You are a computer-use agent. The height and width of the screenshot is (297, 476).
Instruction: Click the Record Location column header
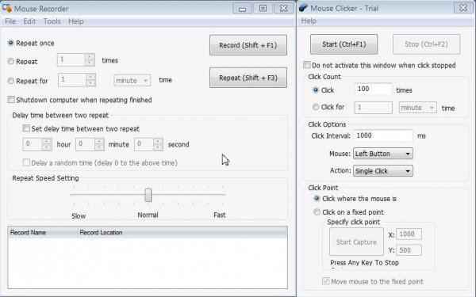[182, 232]
